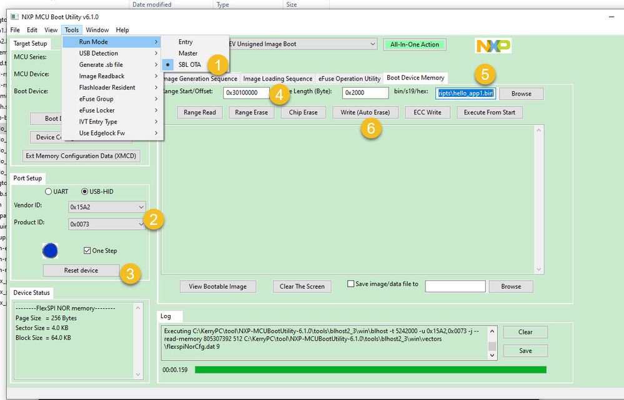Open the Run Mode submenu item
This screenshot has width=624, height=400.
pos(112,42)
